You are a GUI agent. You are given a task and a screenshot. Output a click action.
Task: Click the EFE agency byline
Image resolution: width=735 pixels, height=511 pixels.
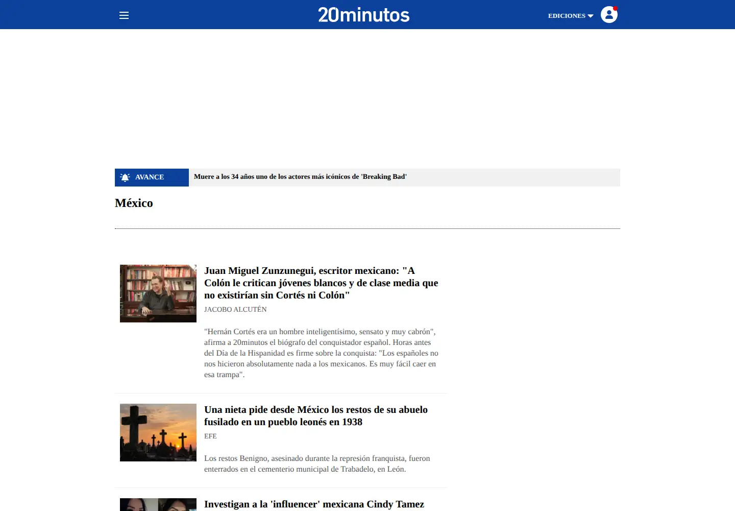(210, 436)
